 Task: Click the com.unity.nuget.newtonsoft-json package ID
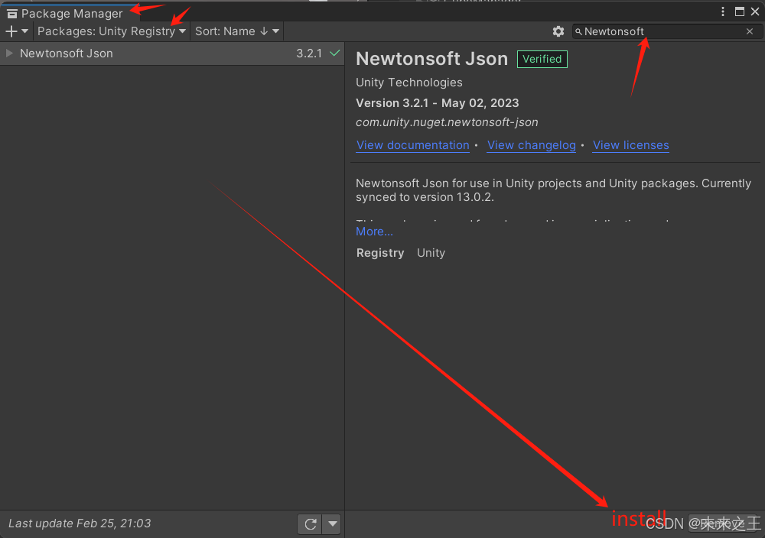pos(447,122)
